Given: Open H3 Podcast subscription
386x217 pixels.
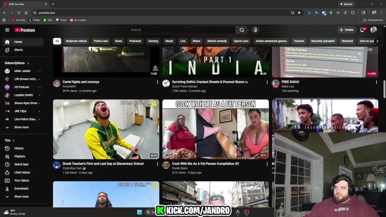Looking at the screenshot, I should coord(23,87).
